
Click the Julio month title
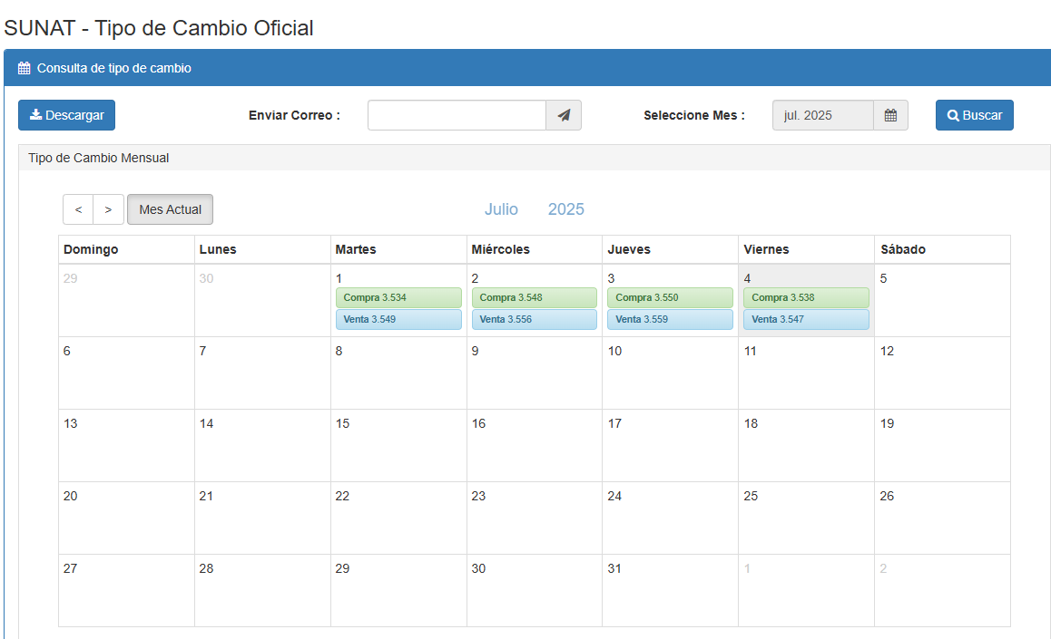501,209
